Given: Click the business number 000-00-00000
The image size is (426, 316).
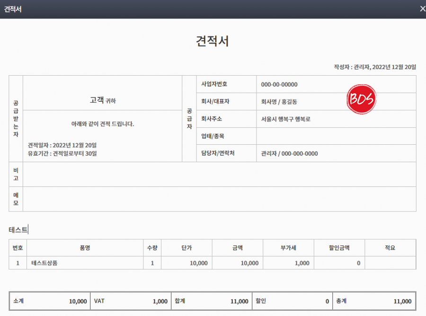Looking at the screenshot, I should point(279,85).
